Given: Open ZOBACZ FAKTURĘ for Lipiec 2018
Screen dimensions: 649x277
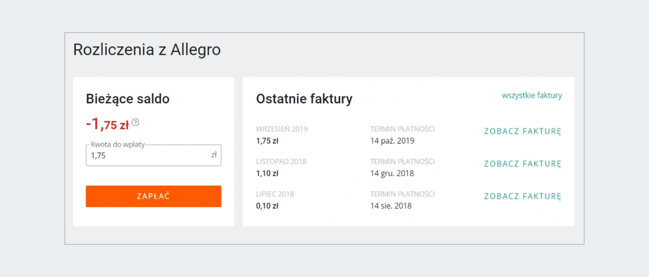Looking at the screenshot, I should coord(522,196).
